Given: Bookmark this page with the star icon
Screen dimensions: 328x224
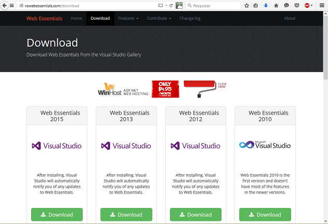Looking at the screenshot, I should [246, 6].
